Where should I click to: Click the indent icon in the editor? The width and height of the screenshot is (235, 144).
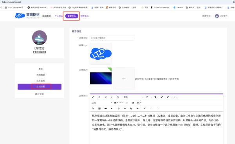(x=133, y=103)
